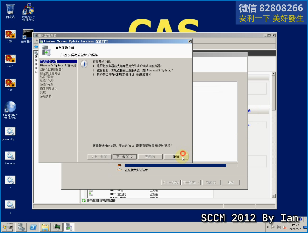Select the palemoon shortcut desktop icon
The image size is (308, 233).
[10, 110]
